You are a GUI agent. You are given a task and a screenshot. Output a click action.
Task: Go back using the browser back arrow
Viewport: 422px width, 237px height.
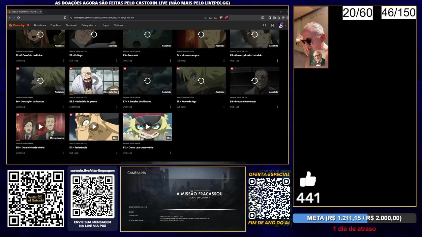pyautogui.click(x=10, y=17)
